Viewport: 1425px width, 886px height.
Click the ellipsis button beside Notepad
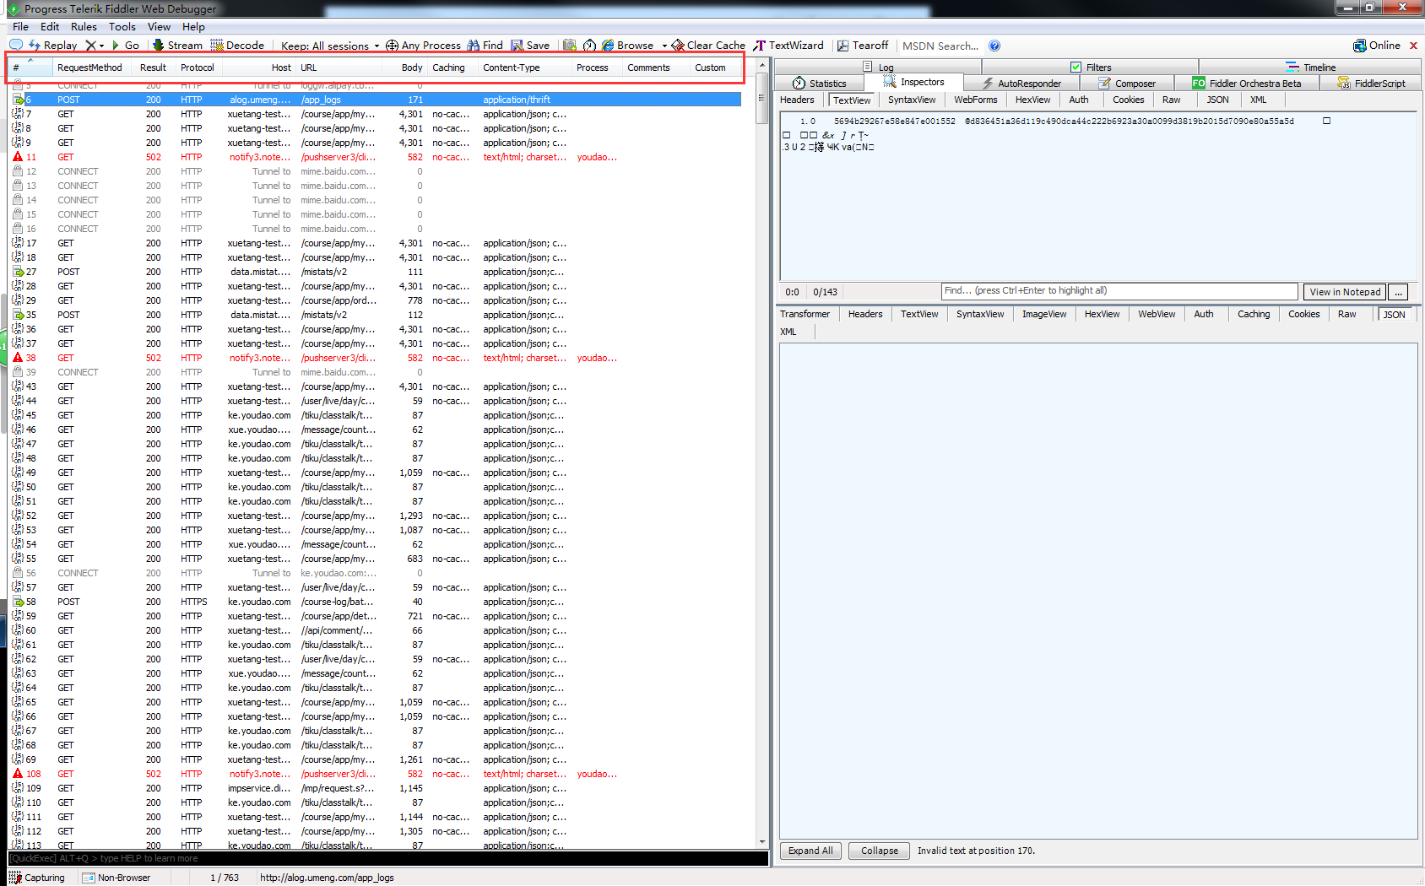point(1399,292)
